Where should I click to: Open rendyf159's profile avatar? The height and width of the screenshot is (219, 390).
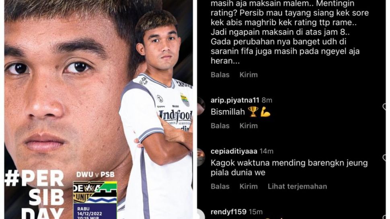pos(201,214)
